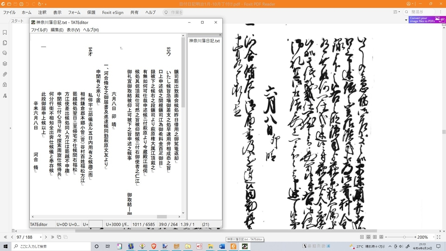The height and width of the screenshot is (251, 446).
Task: Switch to Foxit ヘルプ tab
Action: [x=151, y=12]
